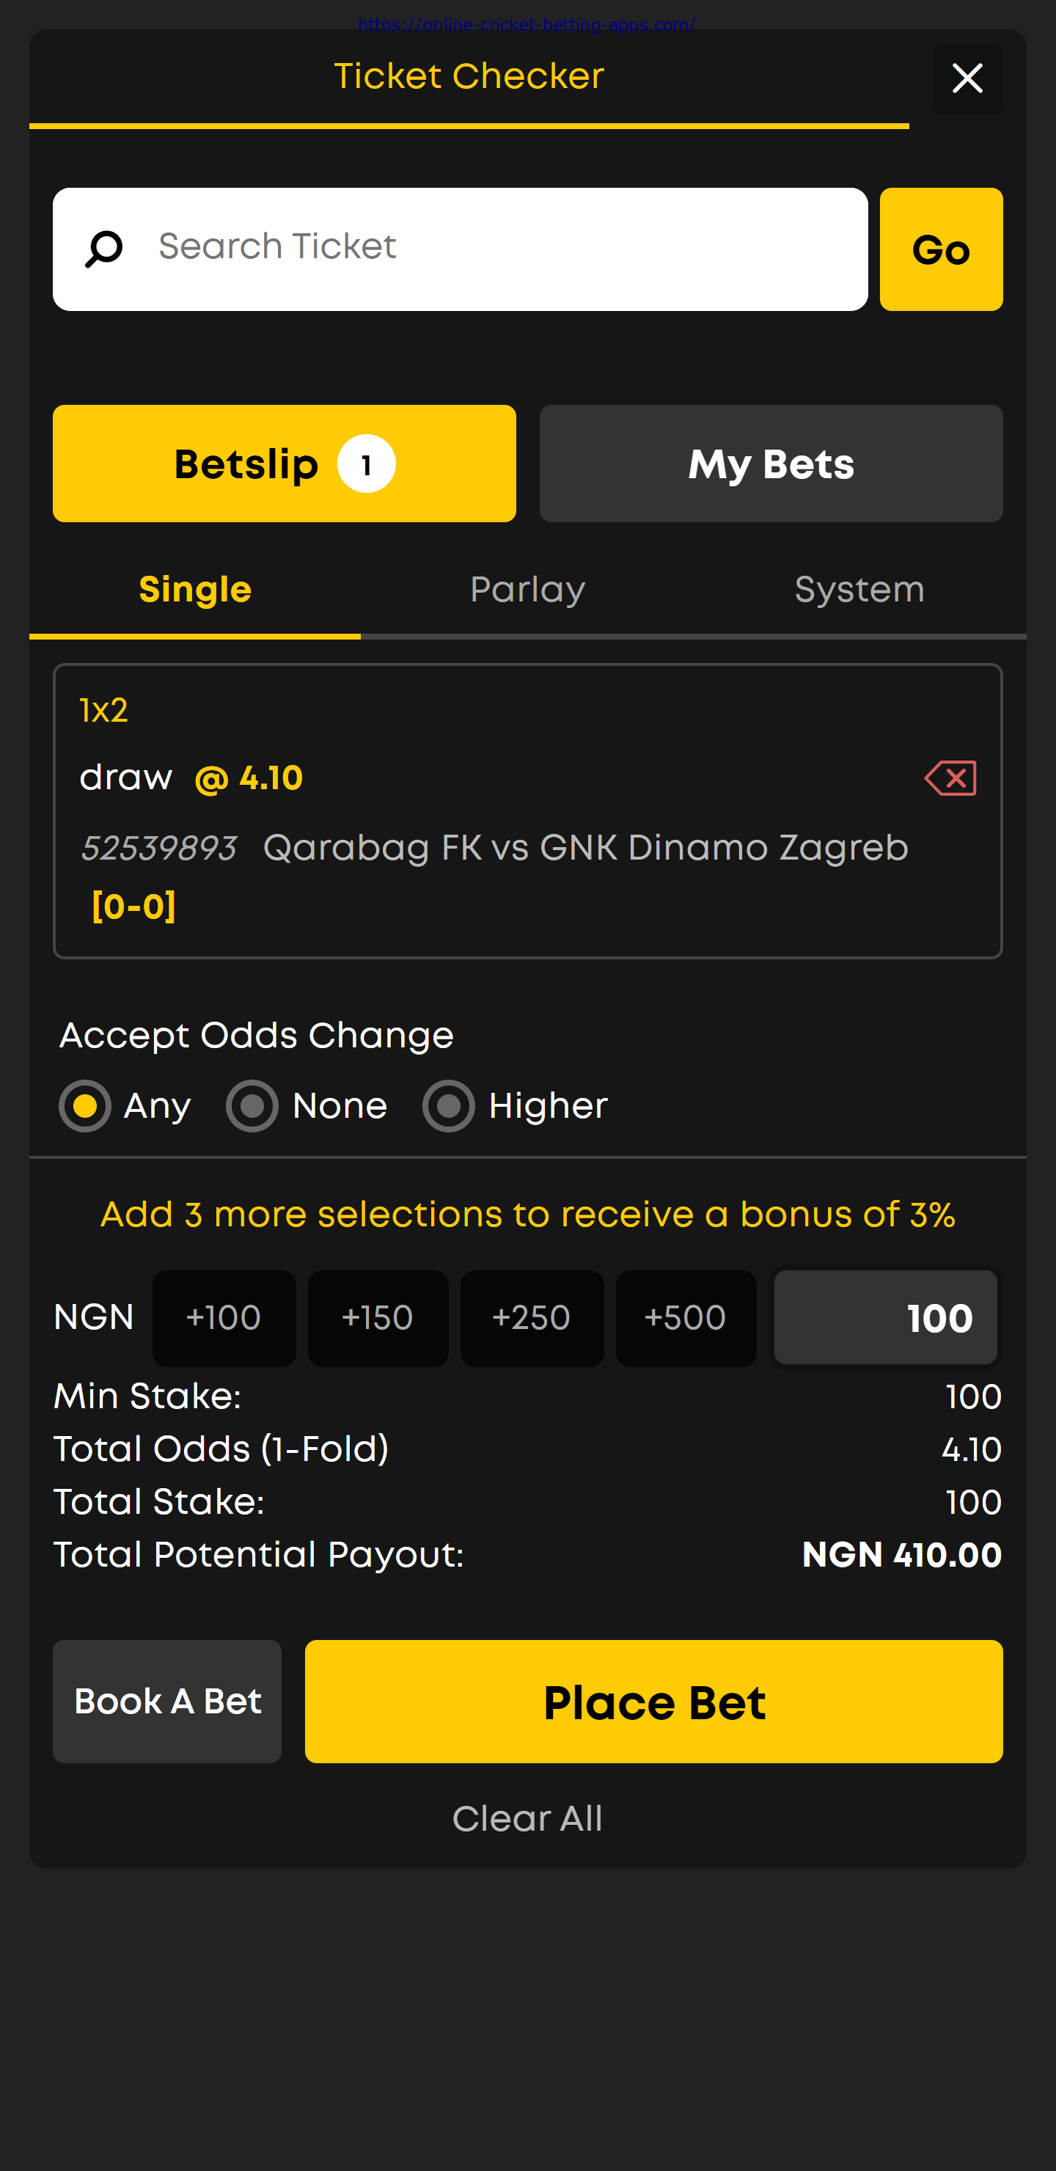
Task: Close the Ticket Checker panel
Action: (x=967, y=79)
